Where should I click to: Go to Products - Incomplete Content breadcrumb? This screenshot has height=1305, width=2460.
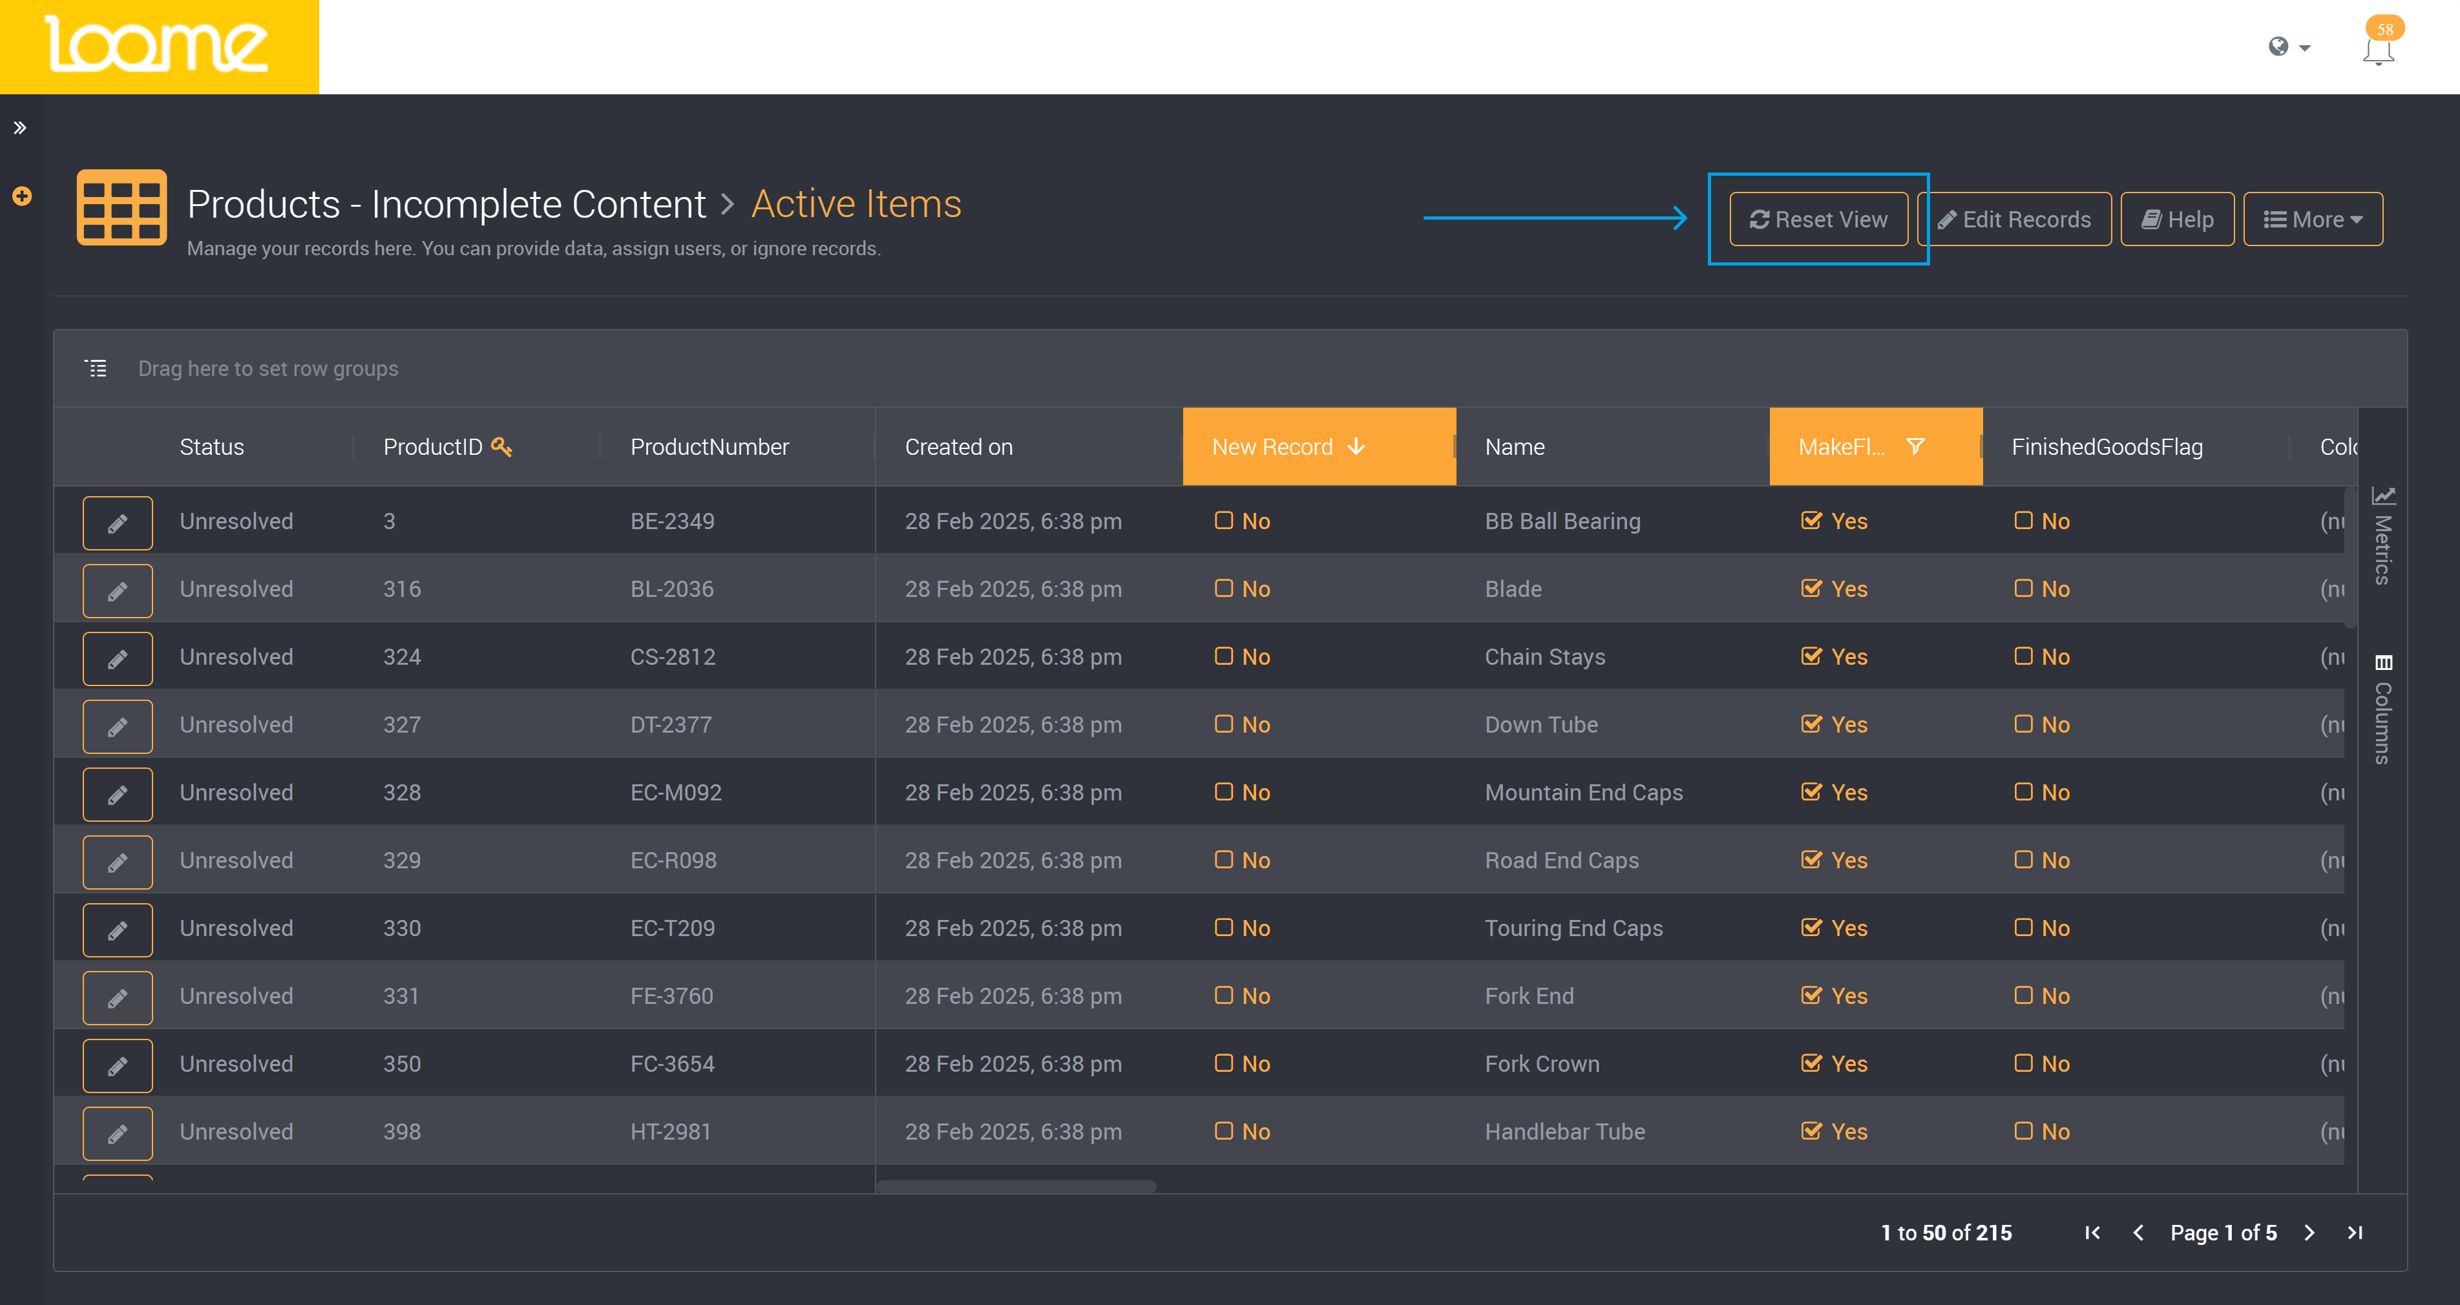(x=446, y=204)
